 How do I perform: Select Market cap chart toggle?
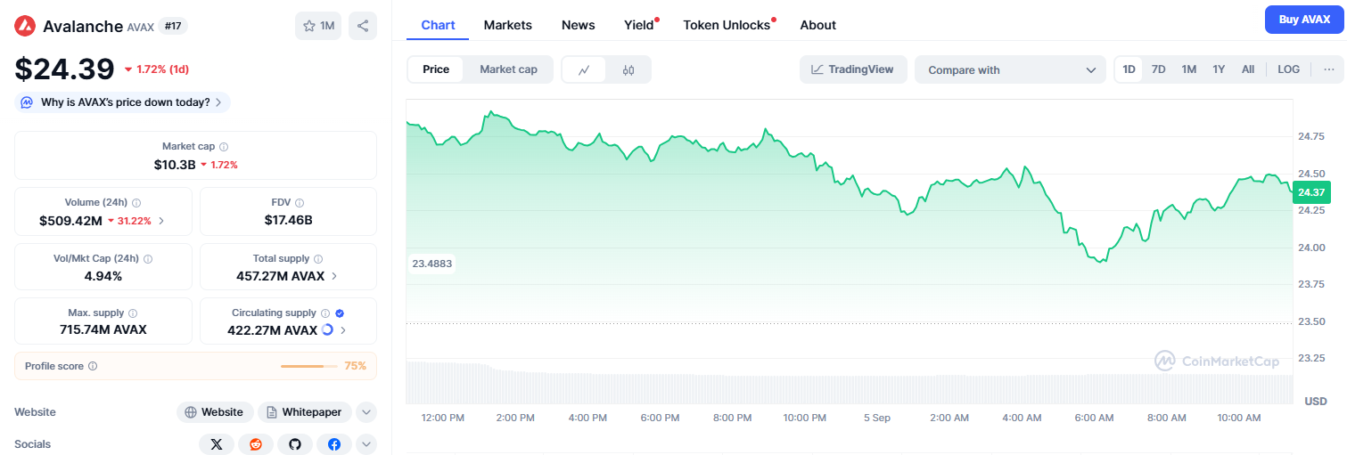[508, 69]
